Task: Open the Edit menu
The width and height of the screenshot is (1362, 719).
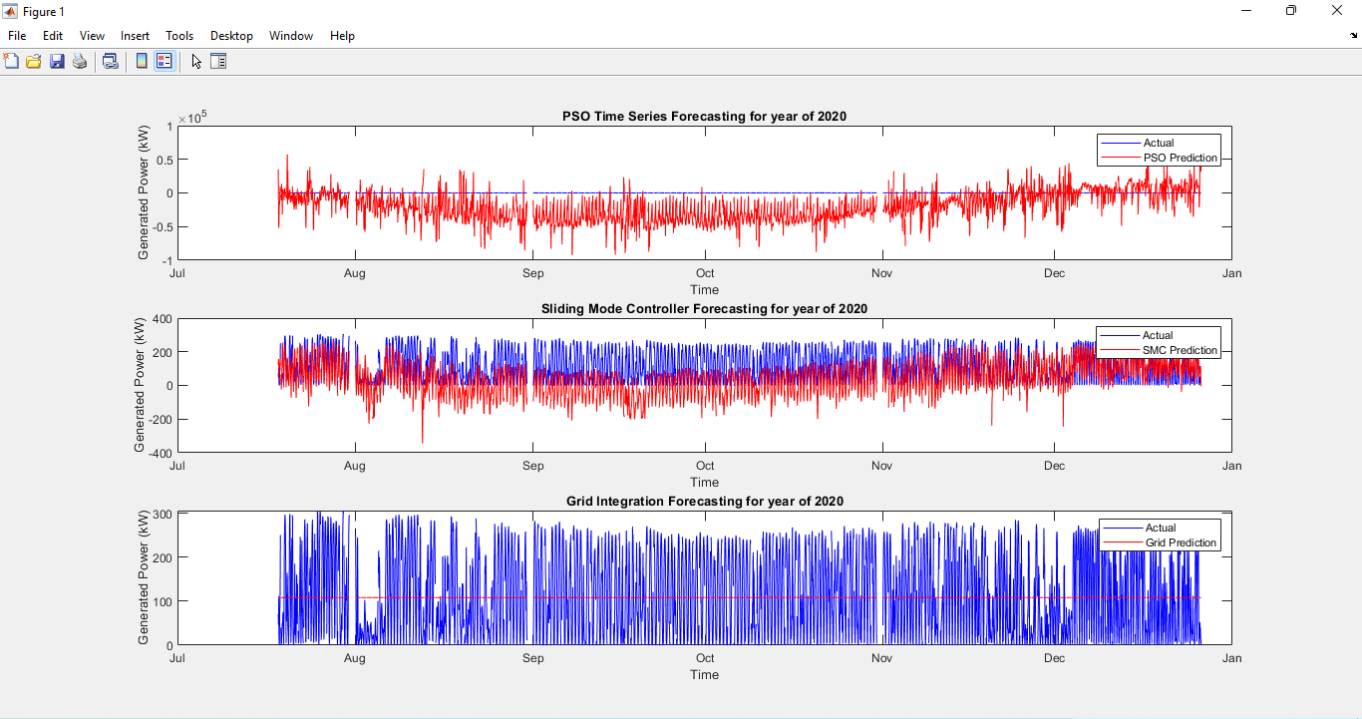Action: (x=53, y=36)
